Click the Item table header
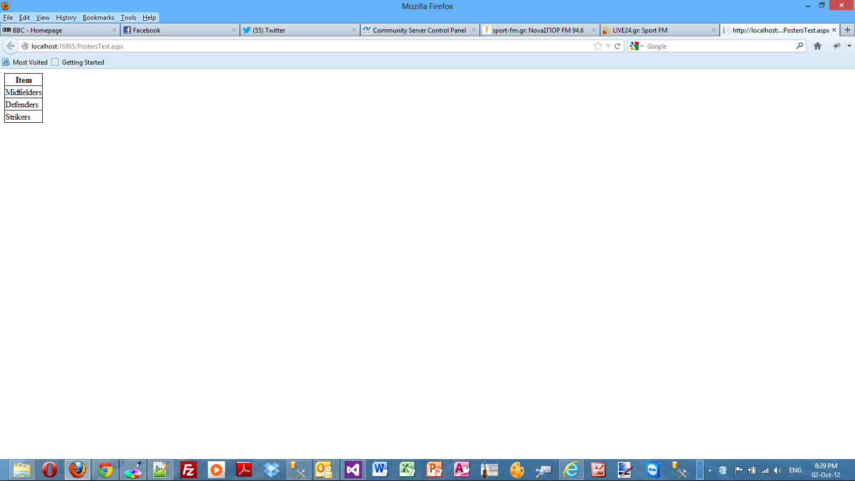This screenshot has width=855, height=481. coord(24,80)
